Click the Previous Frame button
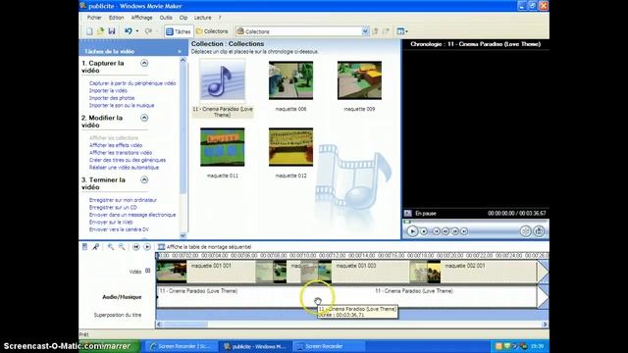Viewport: 628px width, 353px height. pos(445,231)
